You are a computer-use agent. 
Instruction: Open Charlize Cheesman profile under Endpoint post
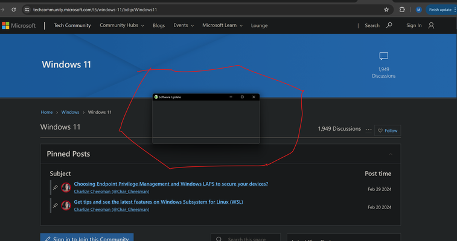pos(112,192)
